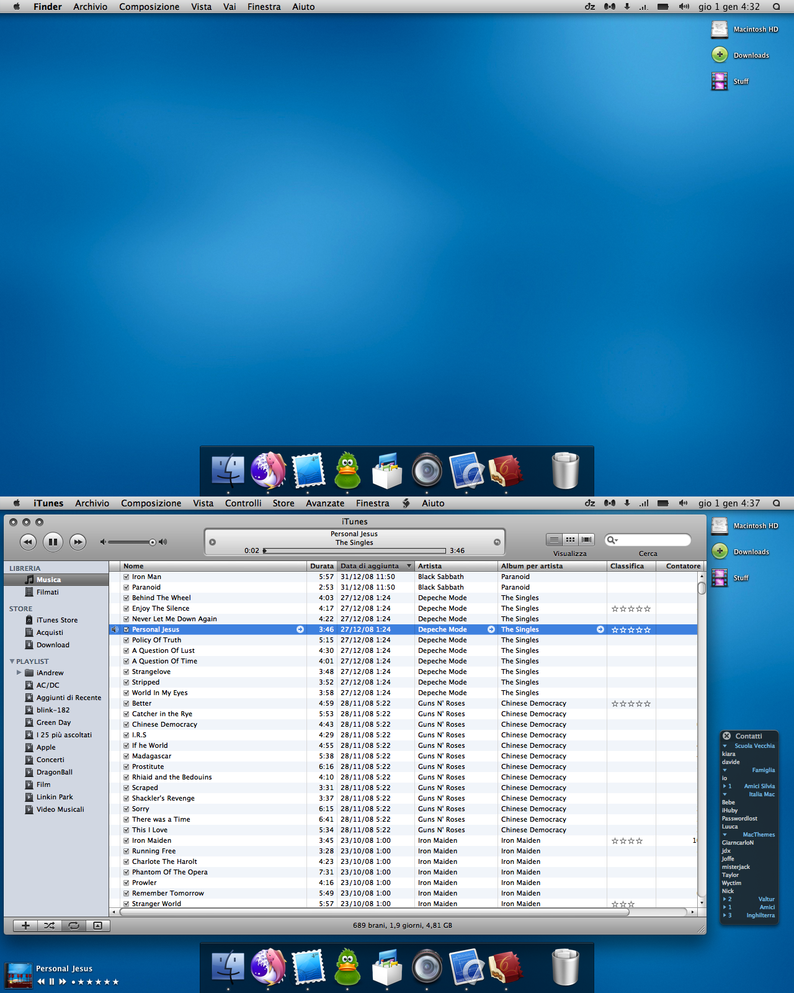Uncheck the Prowler song checkbox
Image resolution: width=794 pixels, height=993 pixels.
pyautogui.click(x=126, y=883)
